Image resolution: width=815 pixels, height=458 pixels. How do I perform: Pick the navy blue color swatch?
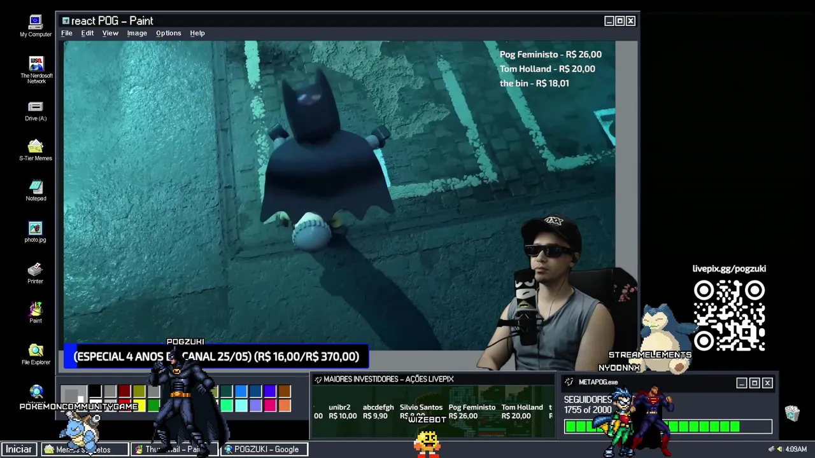coord(256,392)
